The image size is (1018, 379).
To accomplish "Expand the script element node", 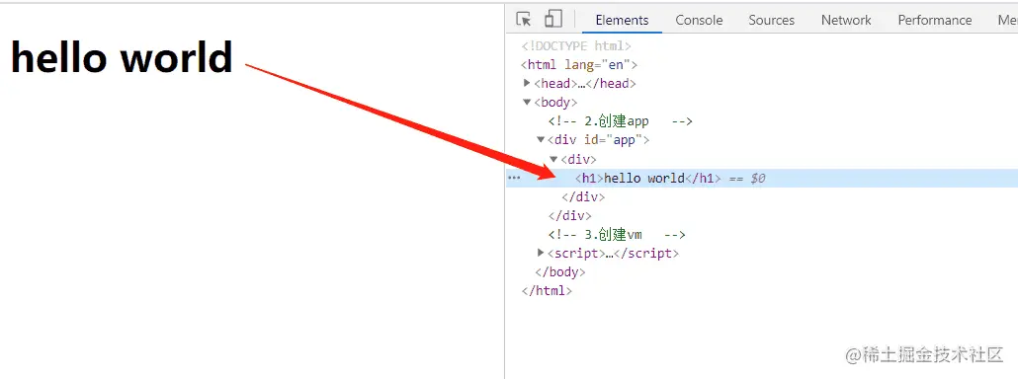I will tap(541, 253).
